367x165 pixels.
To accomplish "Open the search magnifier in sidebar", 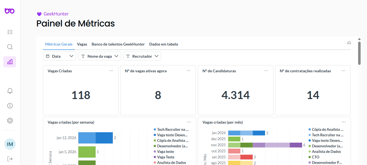I will (10, 47).
